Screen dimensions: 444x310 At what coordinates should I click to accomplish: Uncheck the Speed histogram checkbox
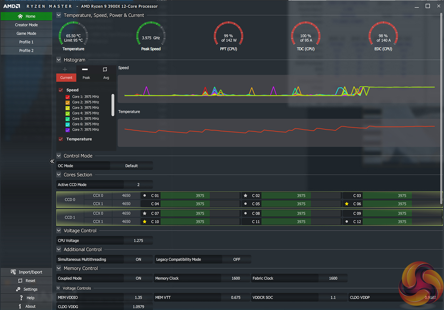61,90
